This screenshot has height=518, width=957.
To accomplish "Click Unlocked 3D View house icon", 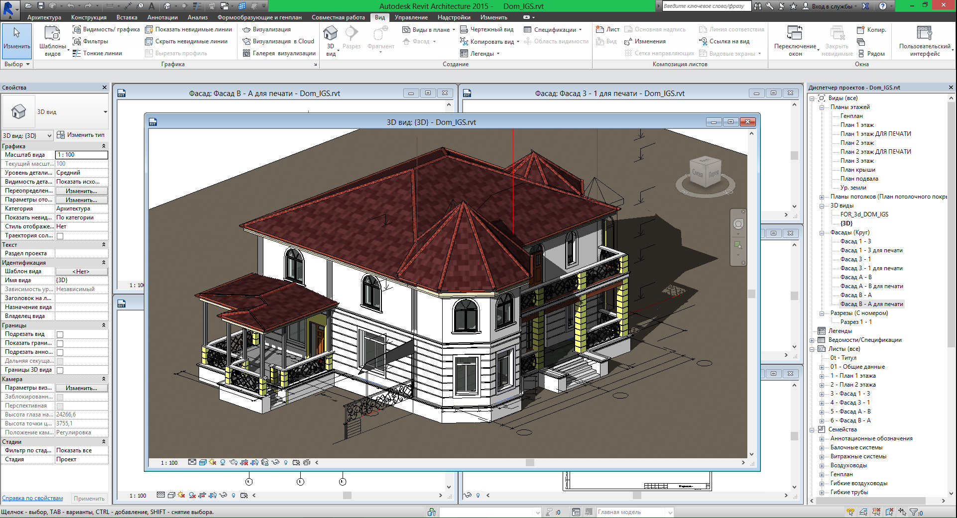I will point(265,462).
